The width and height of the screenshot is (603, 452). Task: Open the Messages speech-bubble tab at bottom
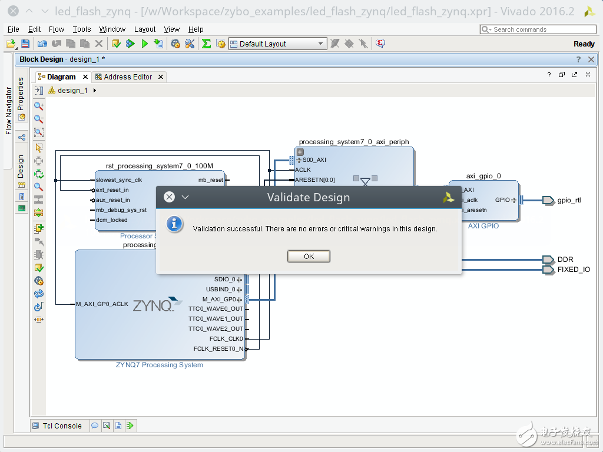[x=95, y=426]
